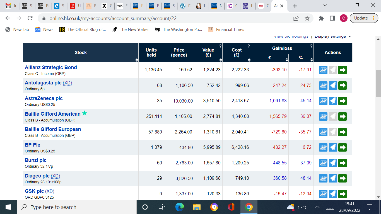Click the green arrow for BP Plc
Viewport: 381px width, 214px height.
point(343,147)
